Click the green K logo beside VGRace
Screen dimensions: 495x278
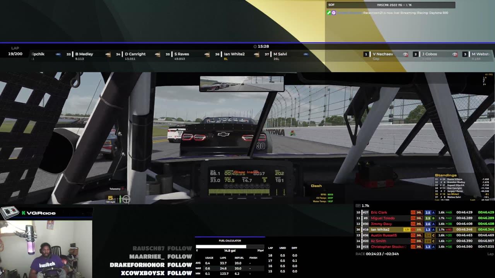[24, 213]
